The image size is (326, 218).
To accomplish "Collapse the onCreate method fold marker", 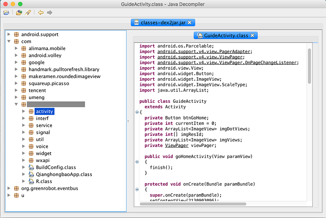I will click(x=137, y=189).
